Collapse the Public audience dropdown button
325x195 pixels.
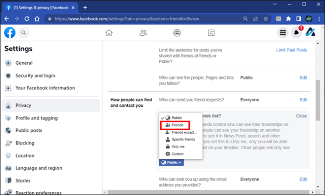[171, 162]
